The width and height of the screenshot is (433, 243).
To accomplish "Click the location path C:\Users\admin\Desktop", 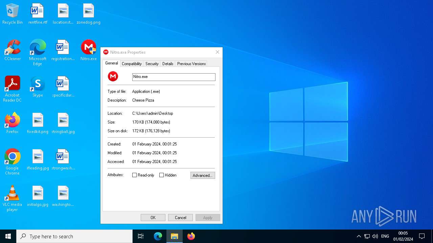I will (153, 113).
